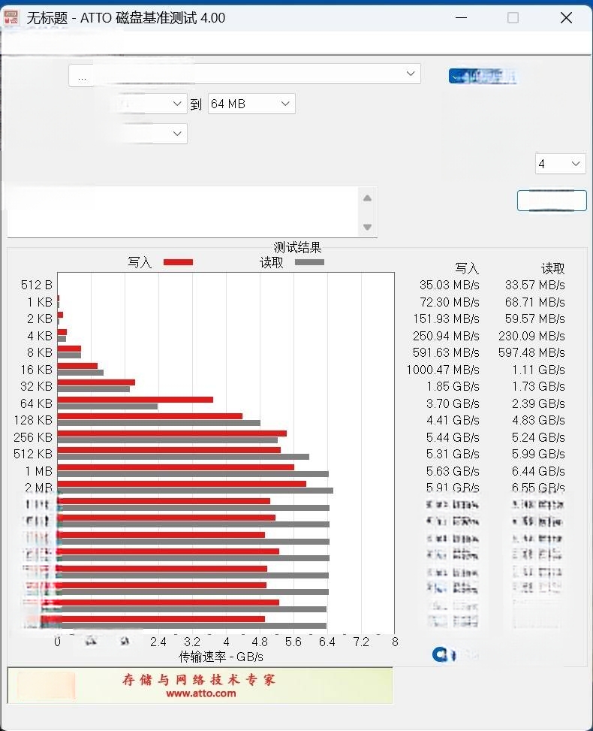Click the blue highlighted button beside drive dropdown
This screenshot has width=593, height=731.
pyautogui.click(x=483, y=77)
